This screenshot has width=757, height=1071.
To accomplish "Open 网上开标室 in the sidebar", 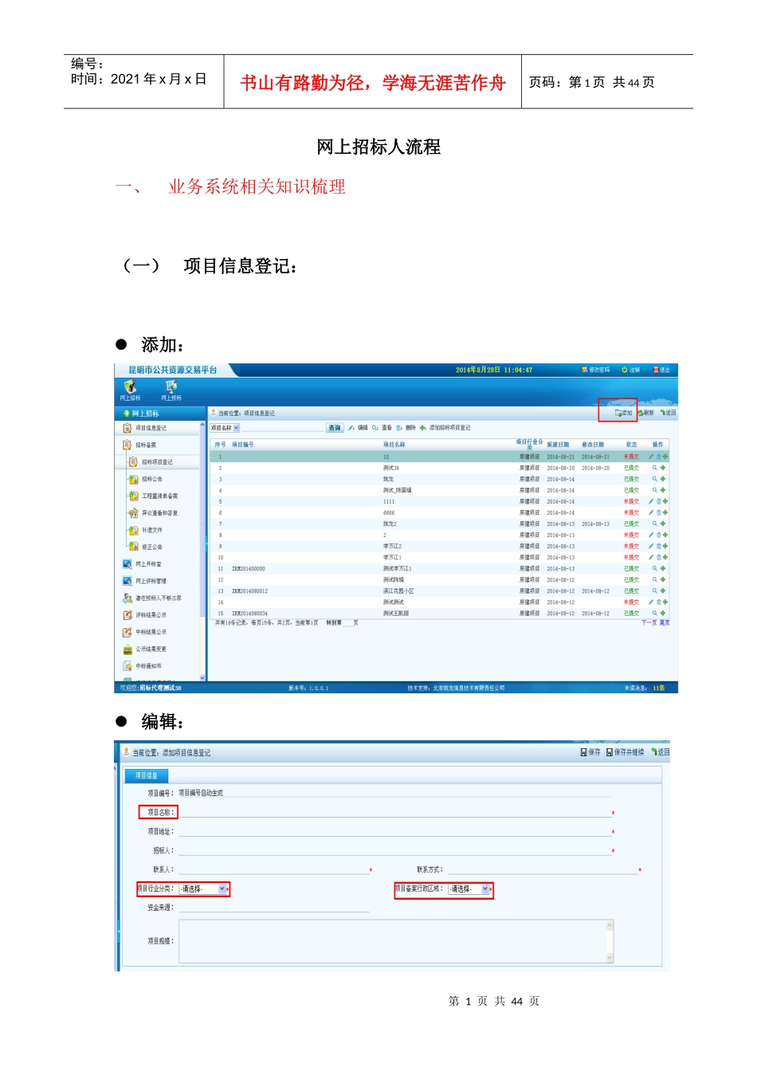I will click(x=143, y=563).
